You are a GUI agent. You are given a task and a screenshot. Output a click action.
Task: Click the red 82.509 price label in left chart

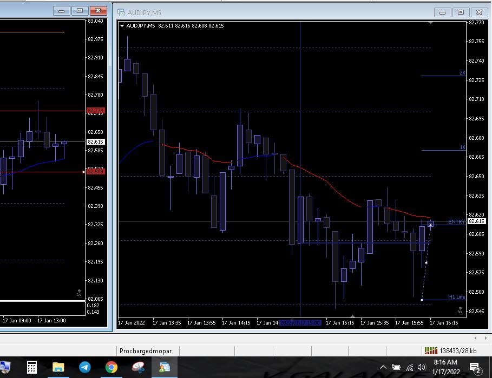pyautogui.click(x=95, y=171)
